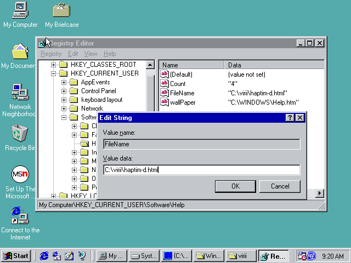Expand the HKEY_CLASSES_ROOT key

[53, 65]
